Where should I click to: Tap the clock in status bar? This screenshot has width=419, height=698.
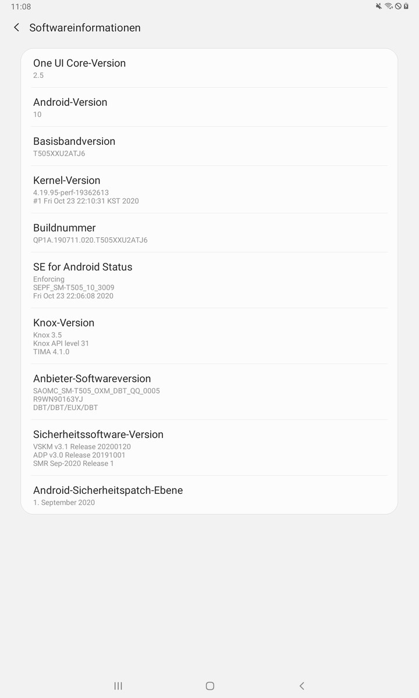[x=21, y=6]
